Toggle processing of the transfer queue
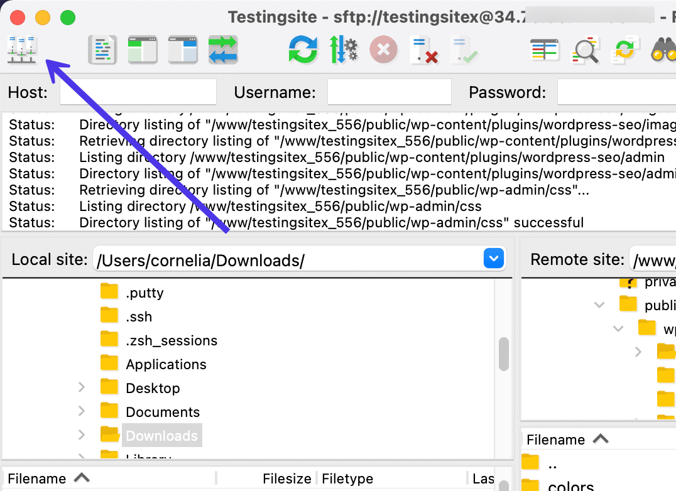 point(343,50)
